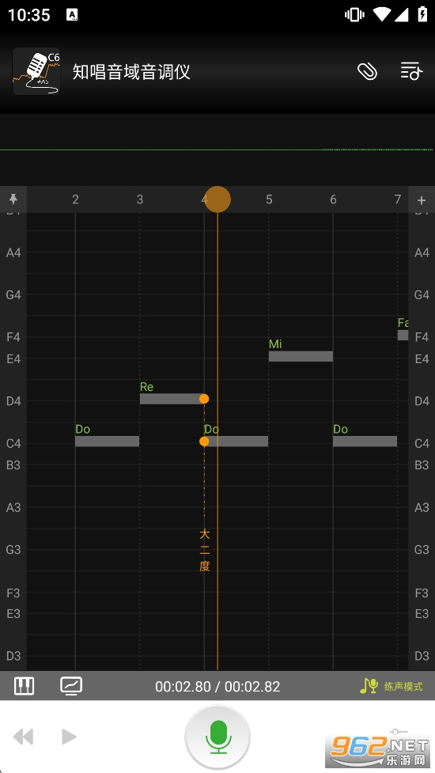This screenshot has height=773, width=435.
Task: Click the play triangle button
Action: point(69,737)
